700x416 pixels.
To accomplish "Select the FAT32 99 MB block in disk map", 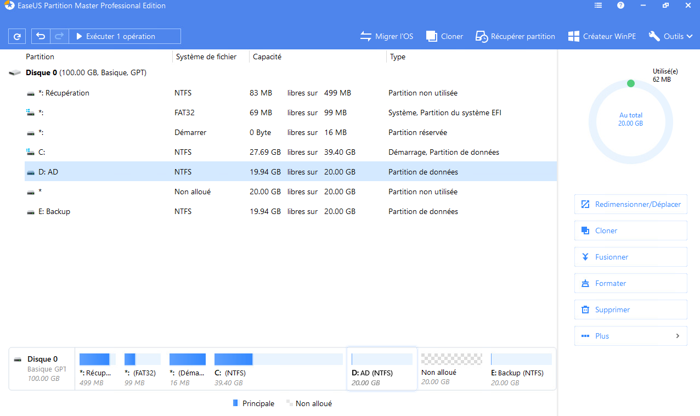I will (142, 369).
